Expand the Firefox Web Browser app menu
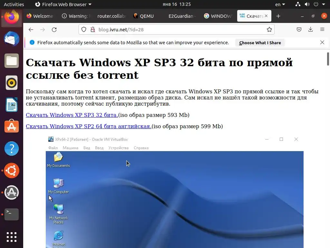Screen dimensions: 330x248 [63, 4]
